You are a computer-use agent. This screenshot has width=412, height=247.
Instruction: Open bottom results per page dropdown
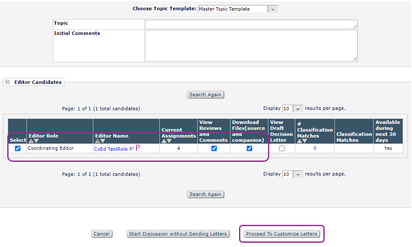[298, 174]
